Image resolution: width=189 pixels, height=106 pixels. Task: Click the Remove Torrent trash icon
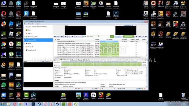(66, 37)
